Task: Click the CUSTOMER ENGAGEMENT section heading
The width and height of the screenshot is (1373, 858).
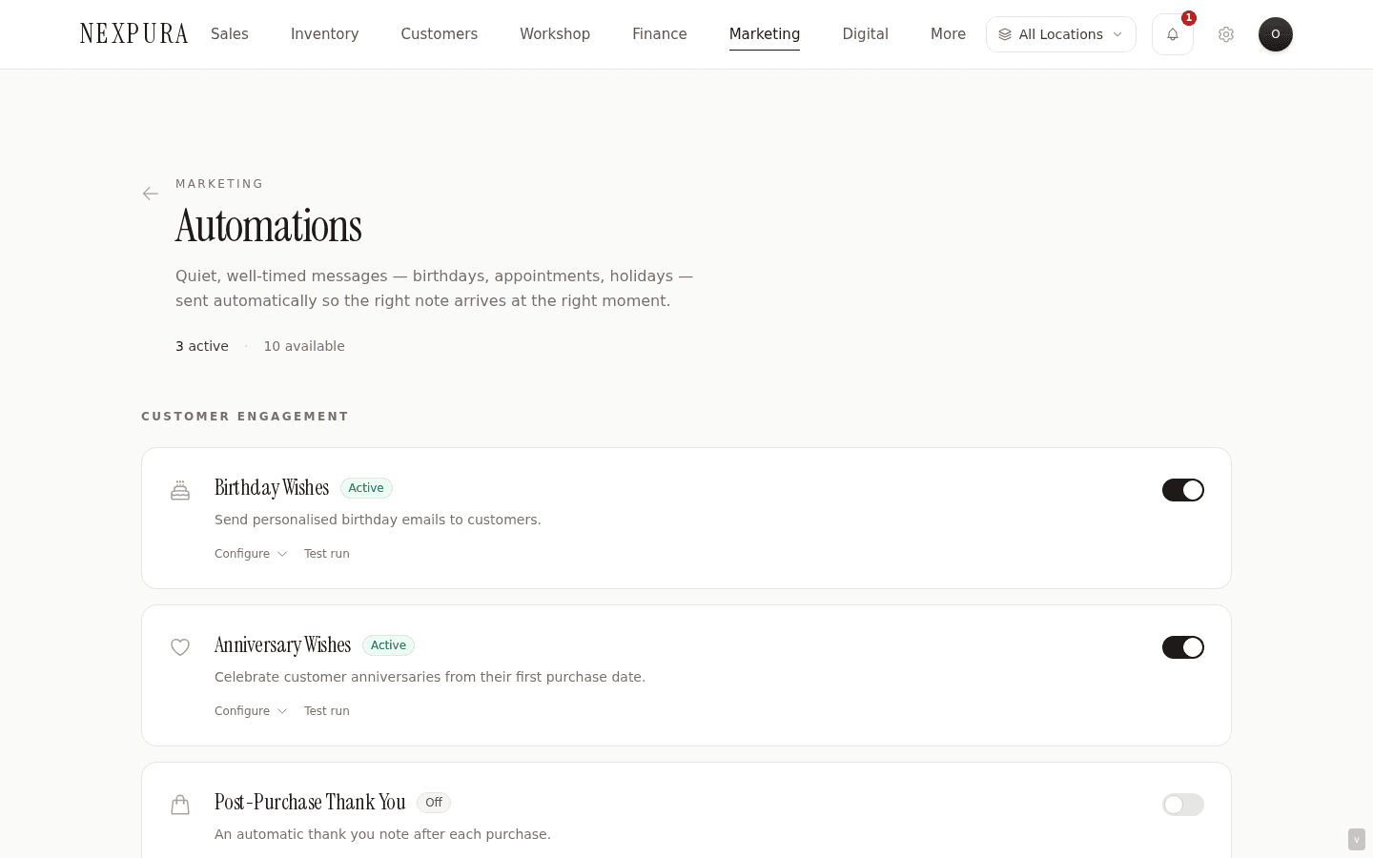Action: pos(245,417)
